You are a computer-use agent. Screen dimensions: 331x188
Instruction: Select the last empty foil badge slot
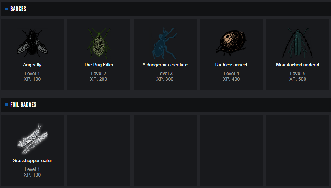(297, 150)
